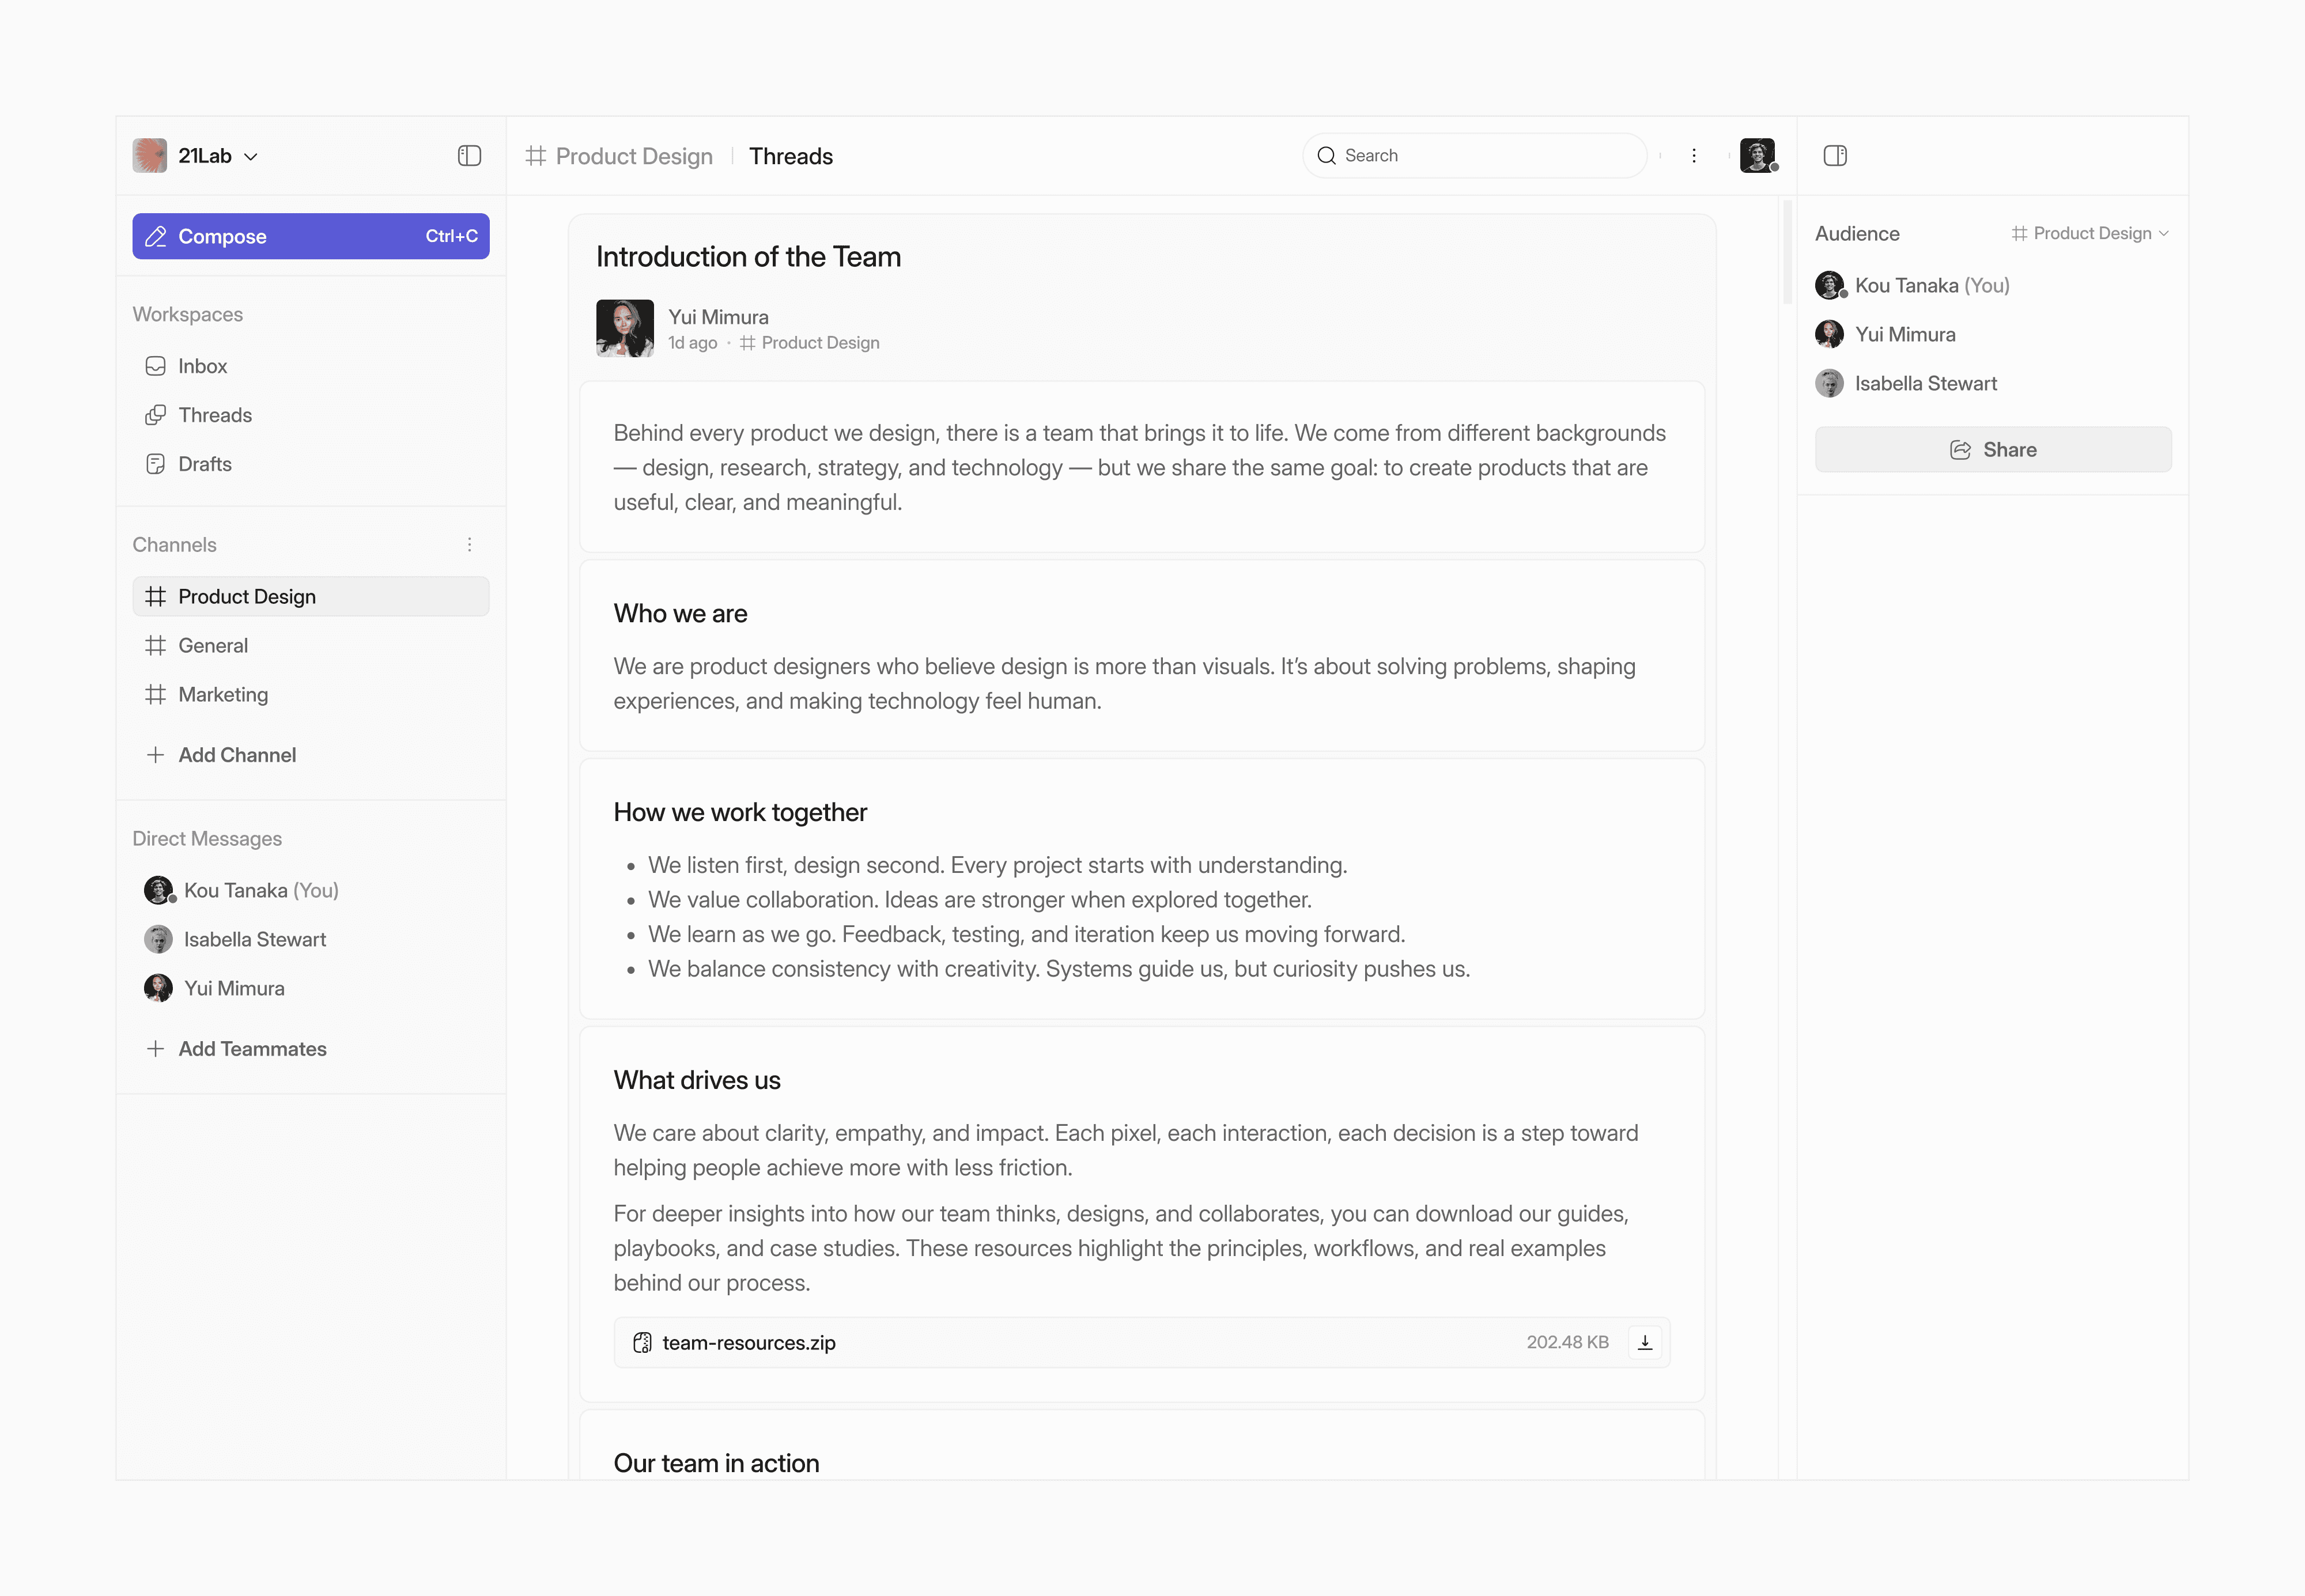2305x1596 pixels.
Task: Go to Threads in Workspaces
Action: (x=214, y=415)
